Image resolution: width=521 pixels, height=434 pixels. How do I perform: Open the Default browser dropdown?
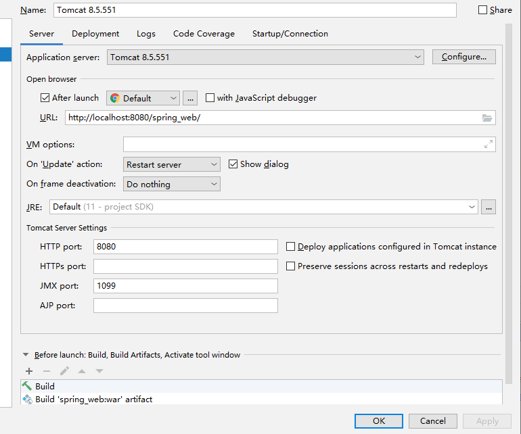[143, 98]
